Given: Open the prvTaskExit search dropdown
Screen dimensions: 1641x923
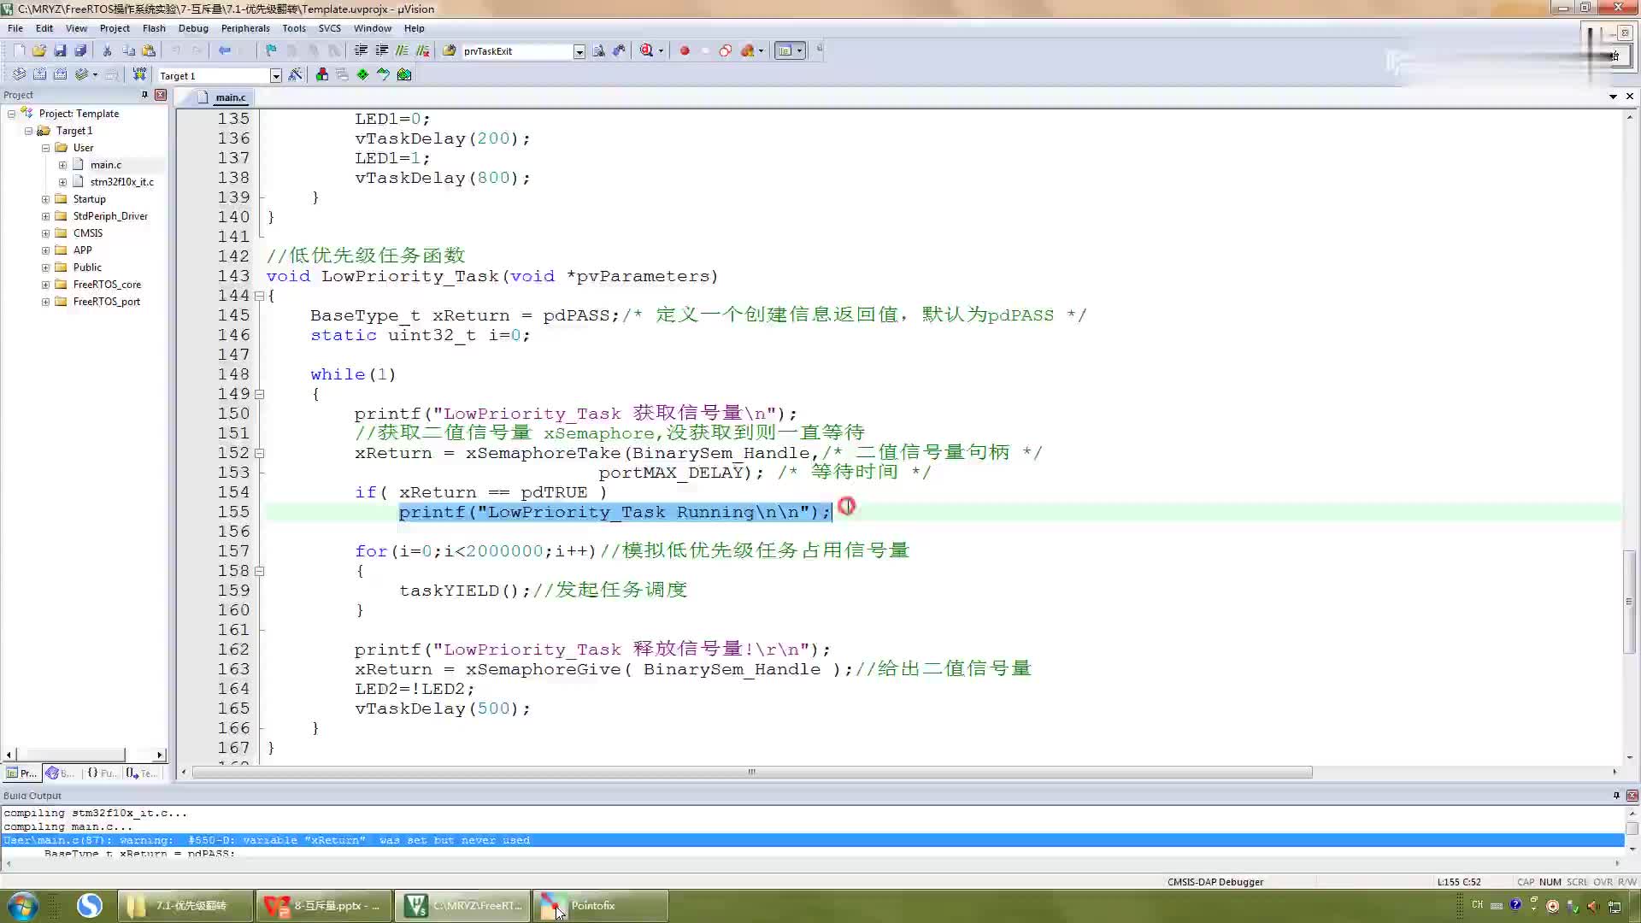Looking at the screenshot, I should (579, 51).
